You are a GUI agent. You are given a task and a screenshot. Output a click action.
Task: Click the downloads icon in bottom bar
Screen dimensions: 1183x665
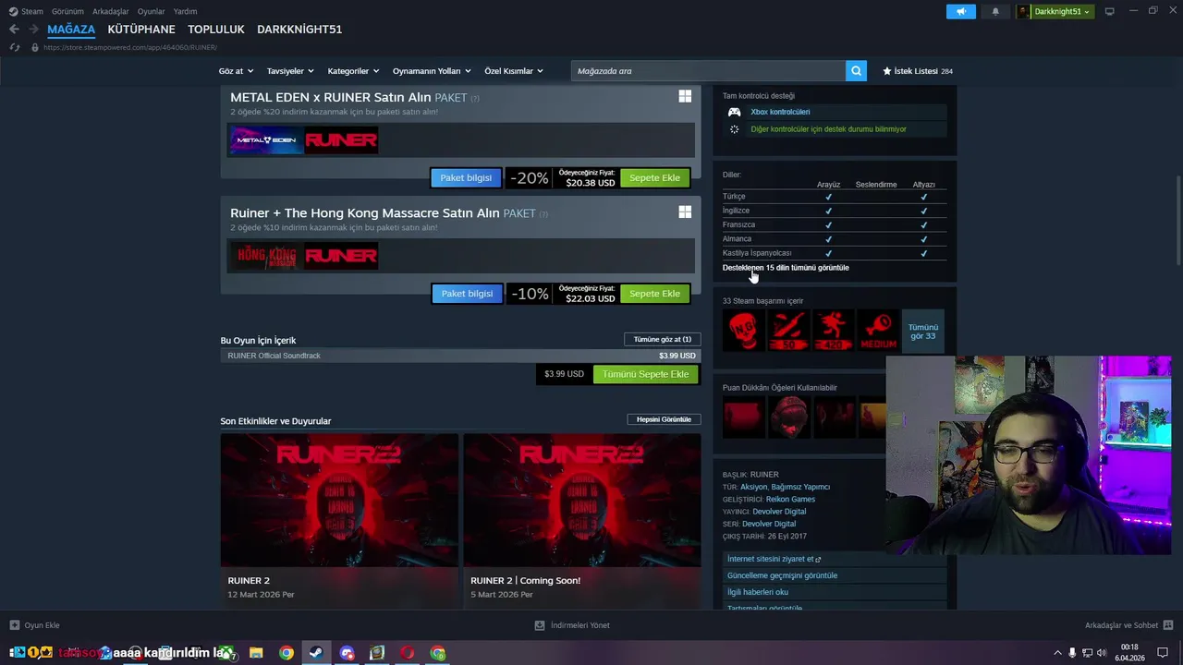(x=540, y=625)
